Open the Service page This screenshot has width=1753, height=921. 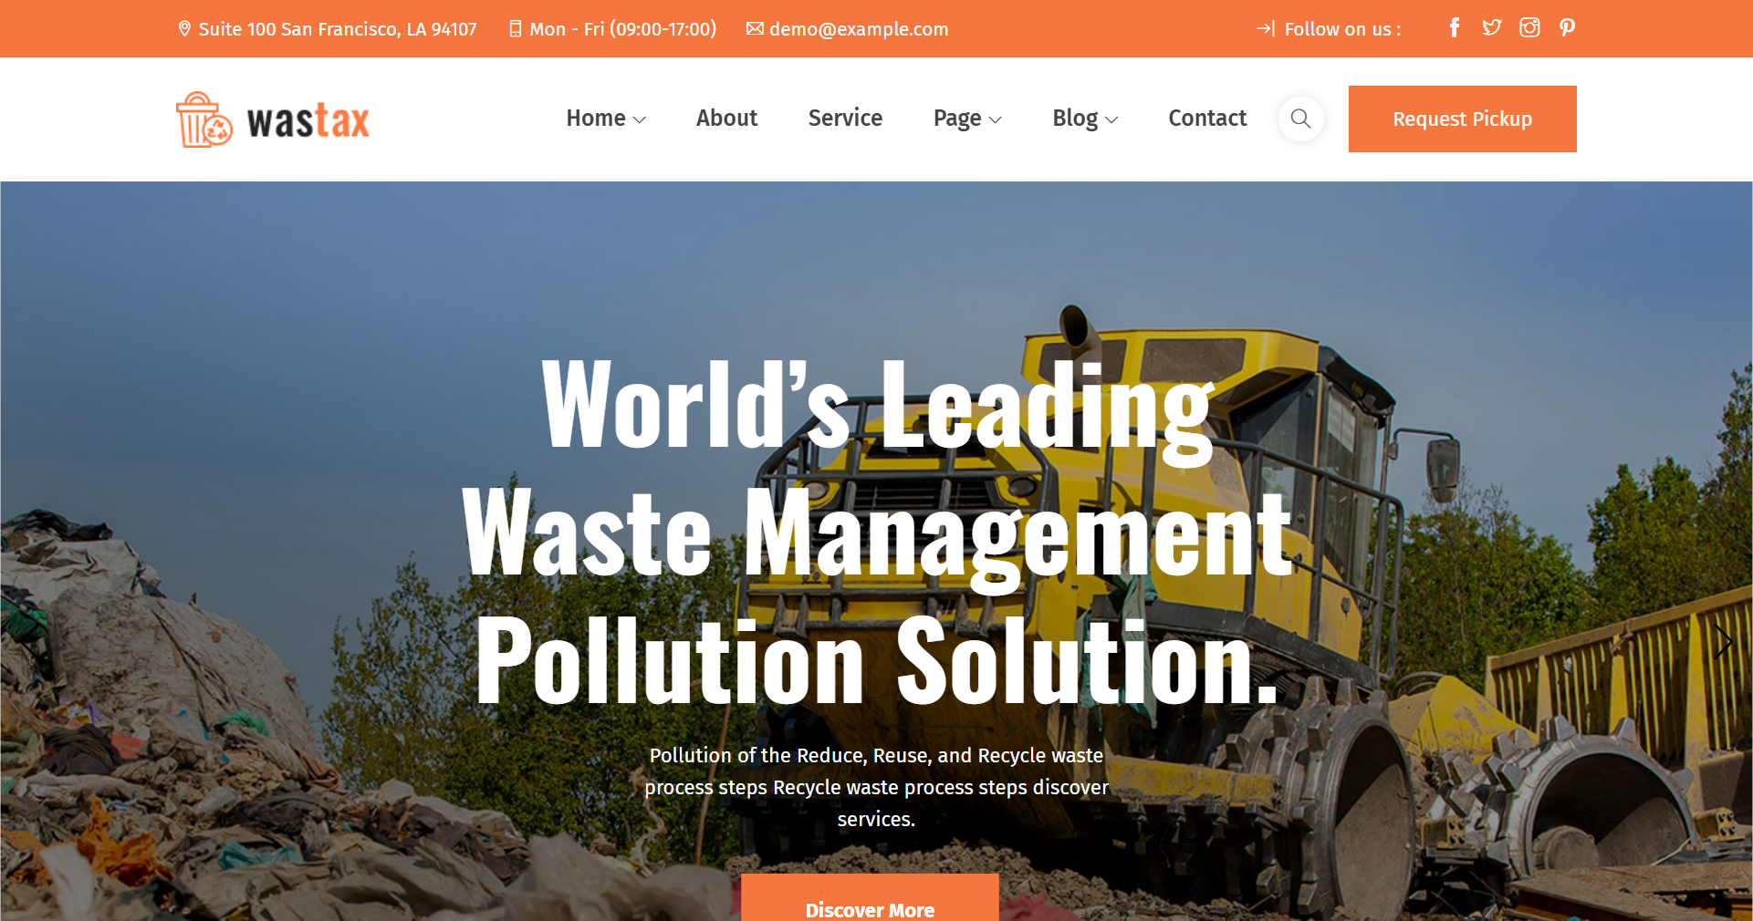[845, 119]
